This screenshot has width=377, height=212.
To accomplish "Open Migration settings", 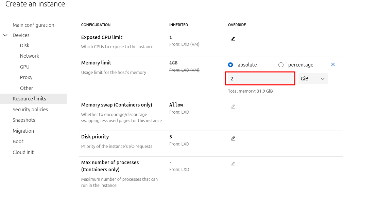I will [23, 131].
